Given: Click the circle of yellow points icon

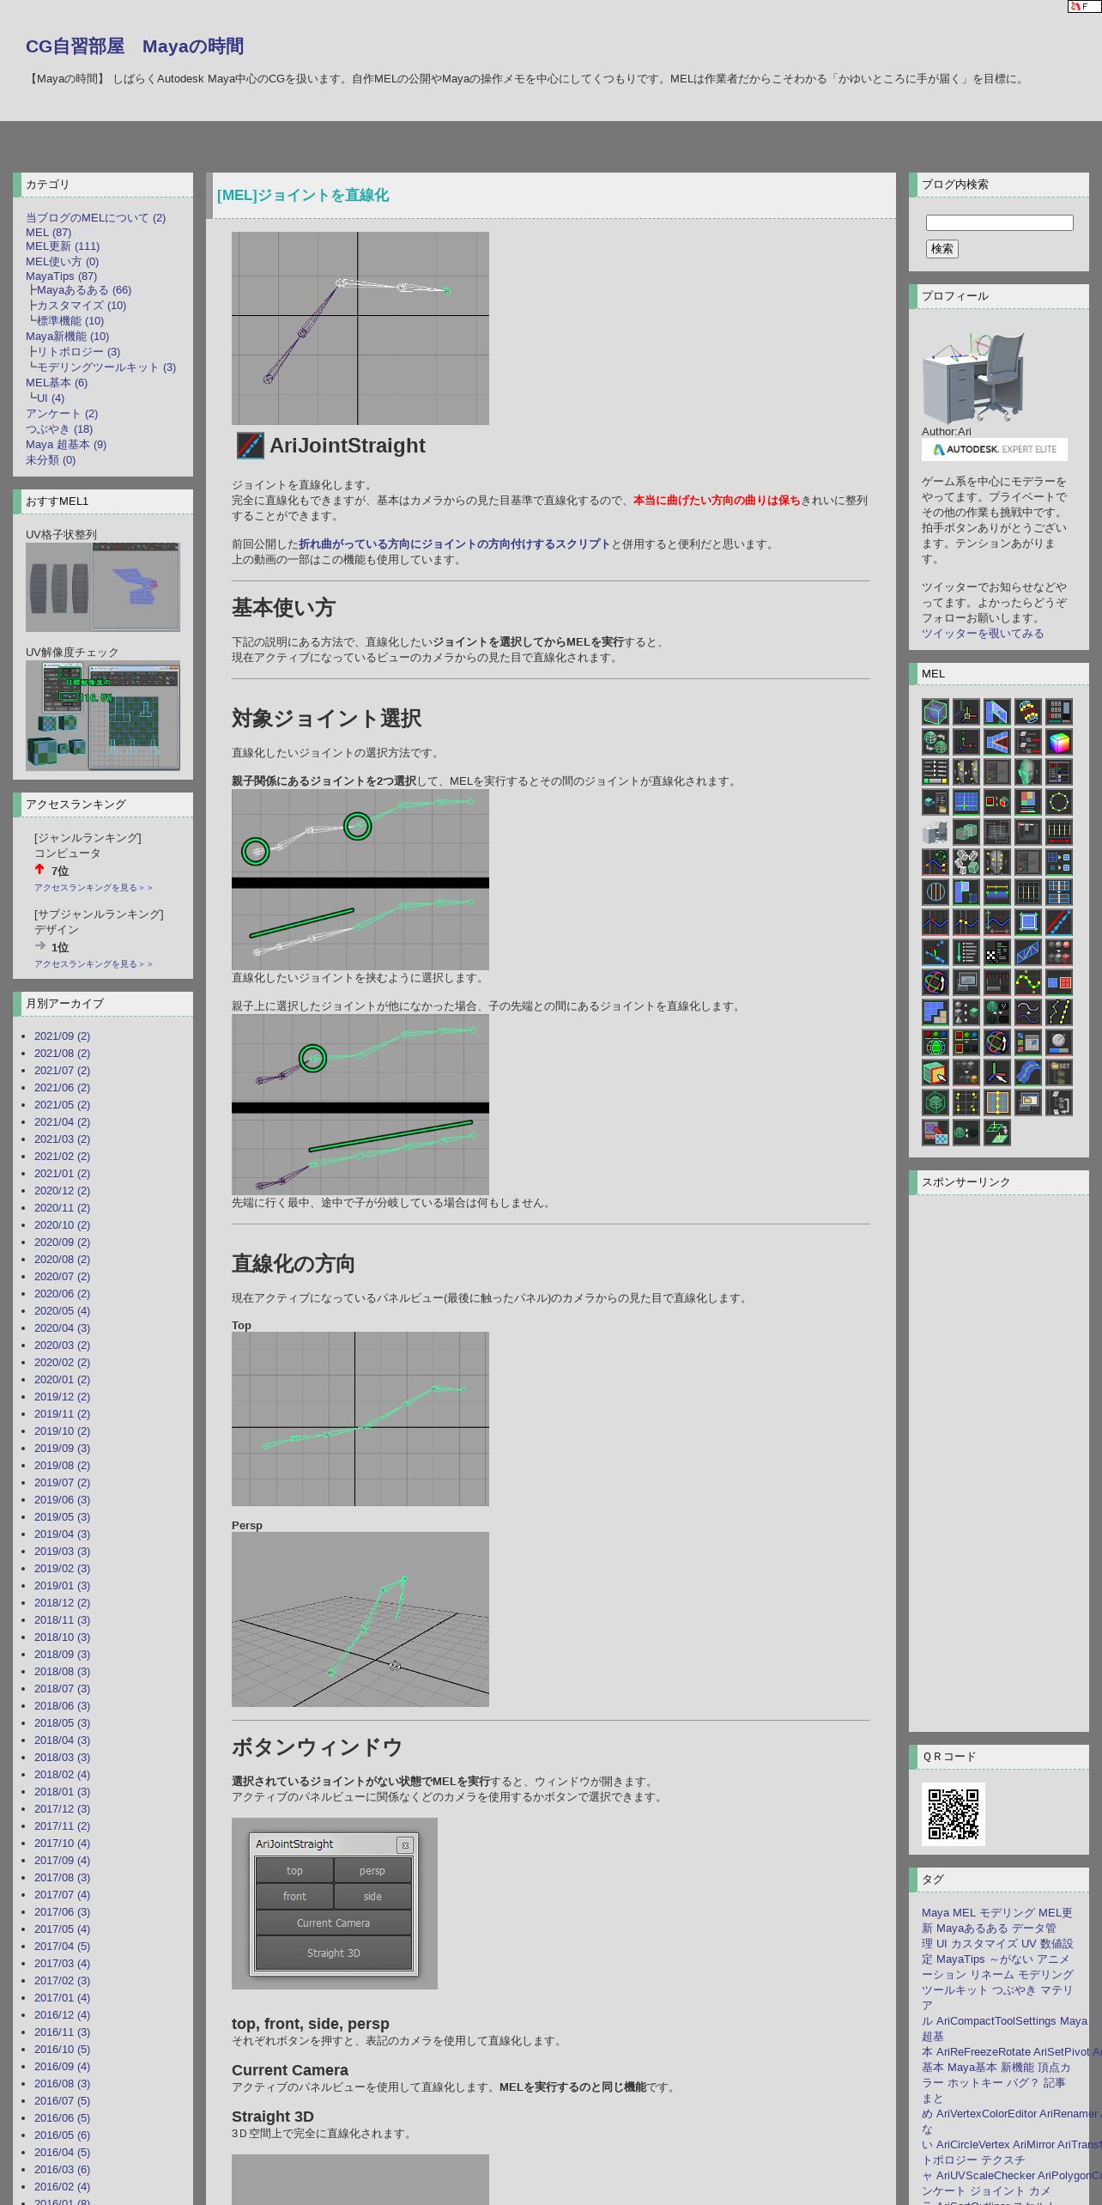Looking at the screenshot, I should coord(1059,802).
